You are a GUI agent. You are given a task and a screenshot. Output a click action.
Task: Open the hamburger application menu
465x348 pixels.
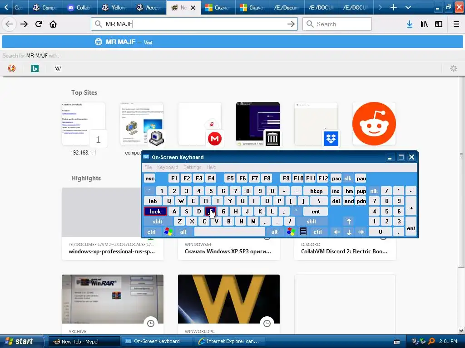point(456,24)
